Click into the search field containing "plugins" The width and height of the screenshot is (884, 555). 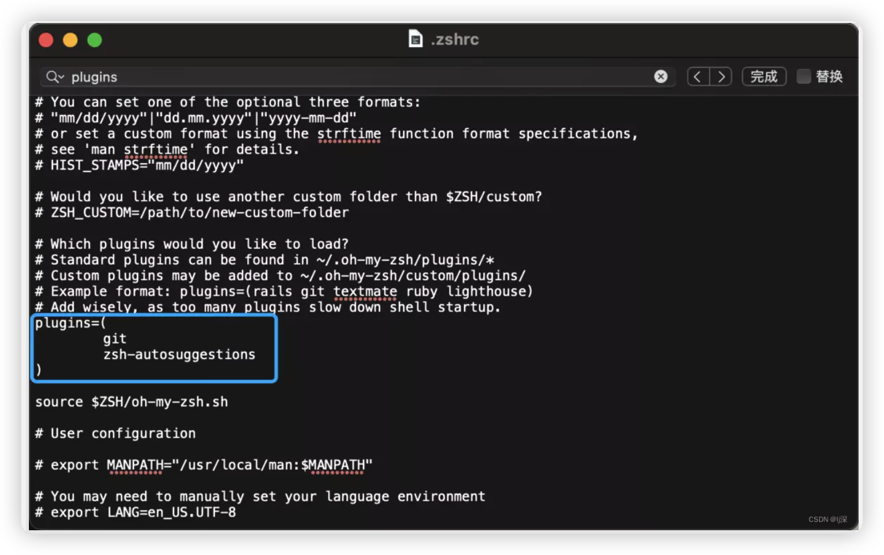[354, 77]
